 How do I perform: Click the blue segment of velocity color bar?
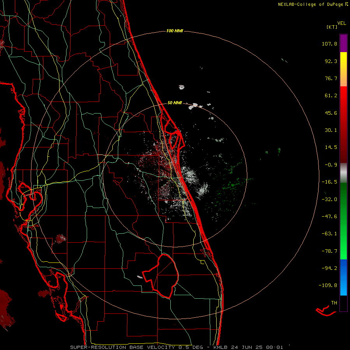point(343,277)
